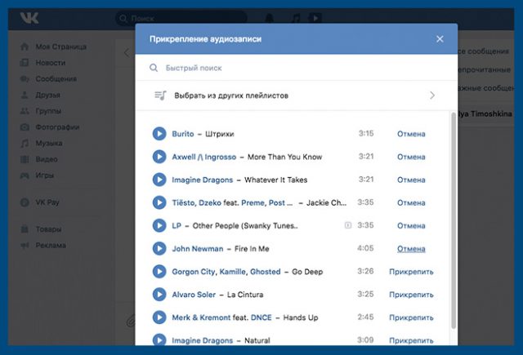Open Imagine Dragons link on Whatever It Takes row

(x=202, y=180)
